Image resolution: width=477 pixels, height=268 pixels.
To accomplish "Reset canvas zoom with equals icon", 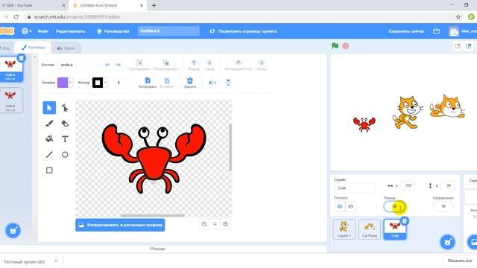I will pyautogui.click(x=215, y=224).
